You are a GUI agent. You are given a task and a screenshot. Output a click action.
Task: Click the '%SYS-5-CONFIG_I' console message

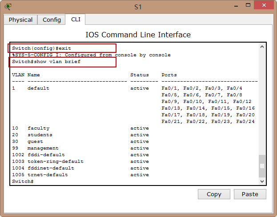[x=91, y=55]
